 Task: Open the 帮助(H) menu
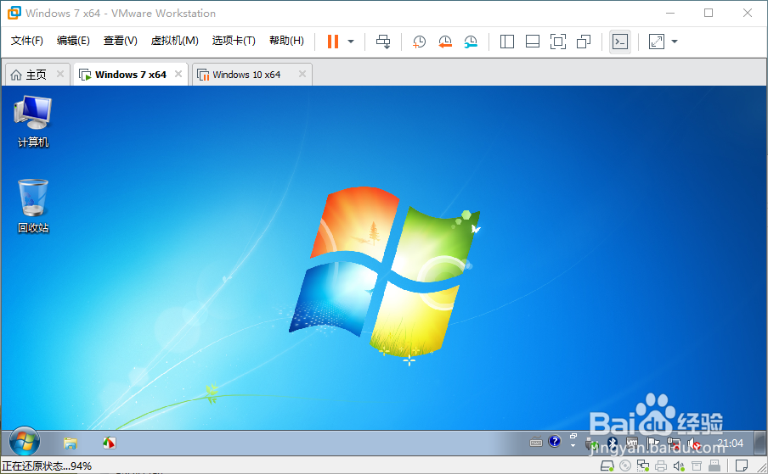286,41
